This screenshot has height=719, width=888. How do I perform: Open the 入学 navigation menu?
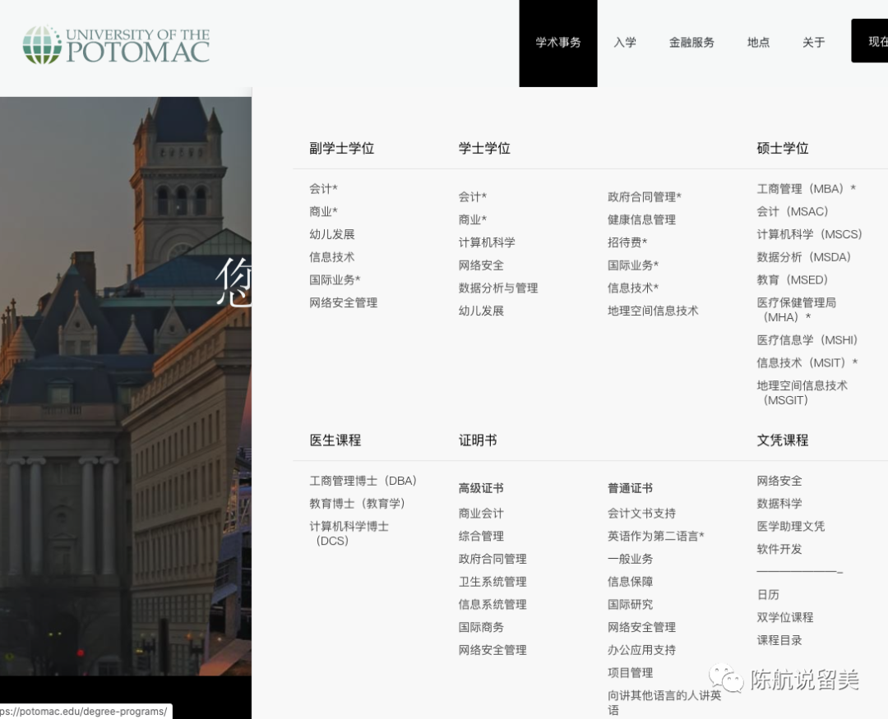coord(625,43)
